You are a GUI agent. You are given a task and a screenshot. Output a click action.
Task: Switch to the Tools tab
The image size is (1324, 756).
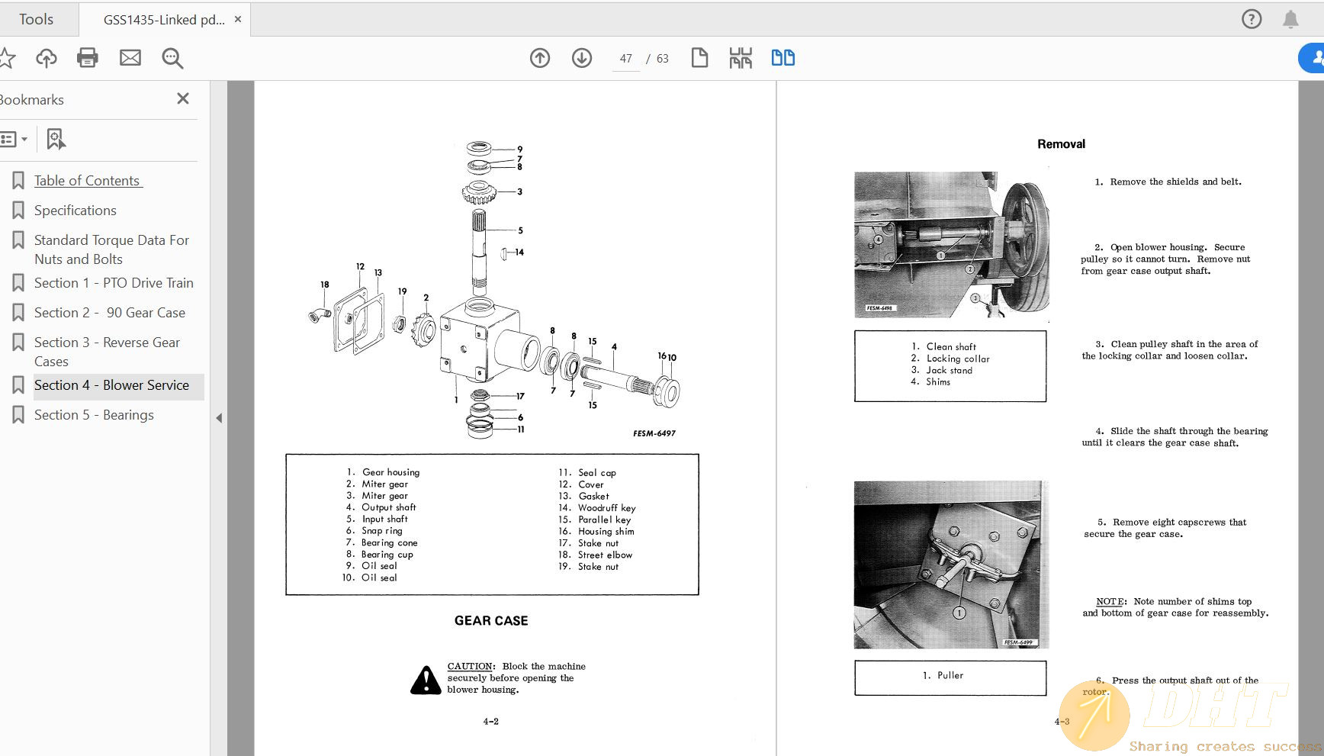click(36, 19)
